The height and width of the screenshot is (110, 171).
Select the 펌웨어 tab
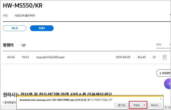coord(42,28)
